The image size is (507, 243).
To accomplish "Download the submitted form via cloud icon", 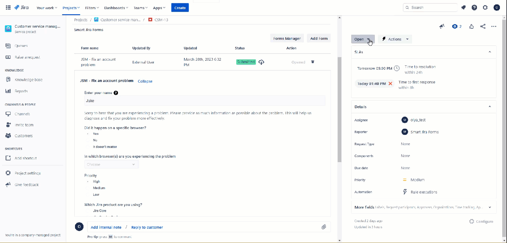I will tap(261, 62).
